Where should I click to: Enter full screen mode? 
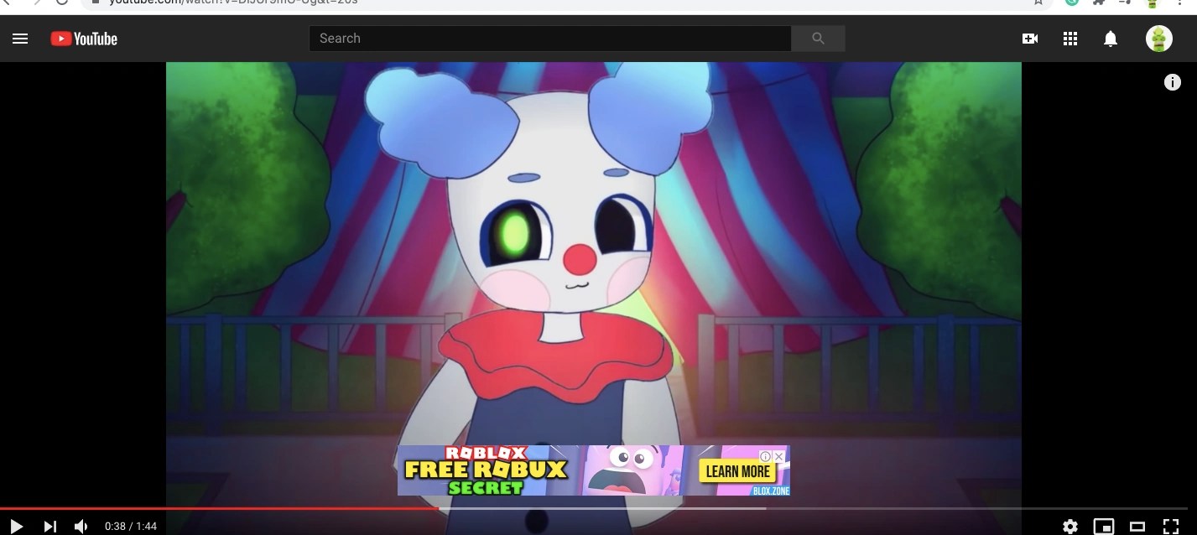click(x=1171, y=527)
